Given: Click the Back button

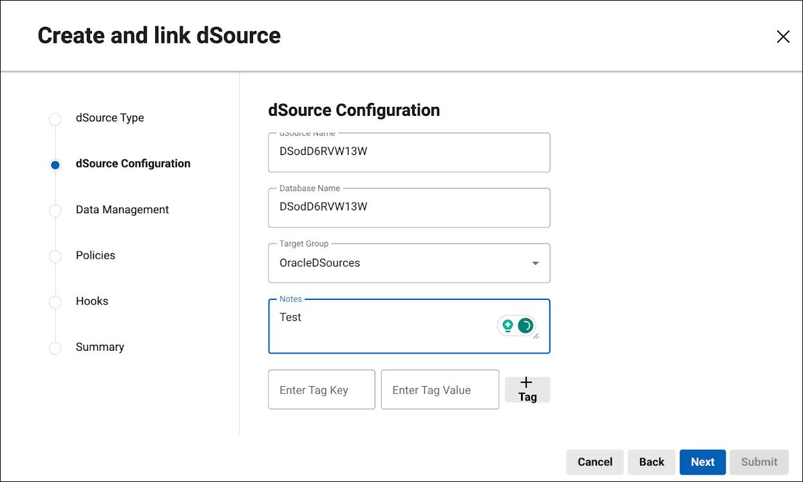Looking at the screenshot, I should tap(651, 462).
